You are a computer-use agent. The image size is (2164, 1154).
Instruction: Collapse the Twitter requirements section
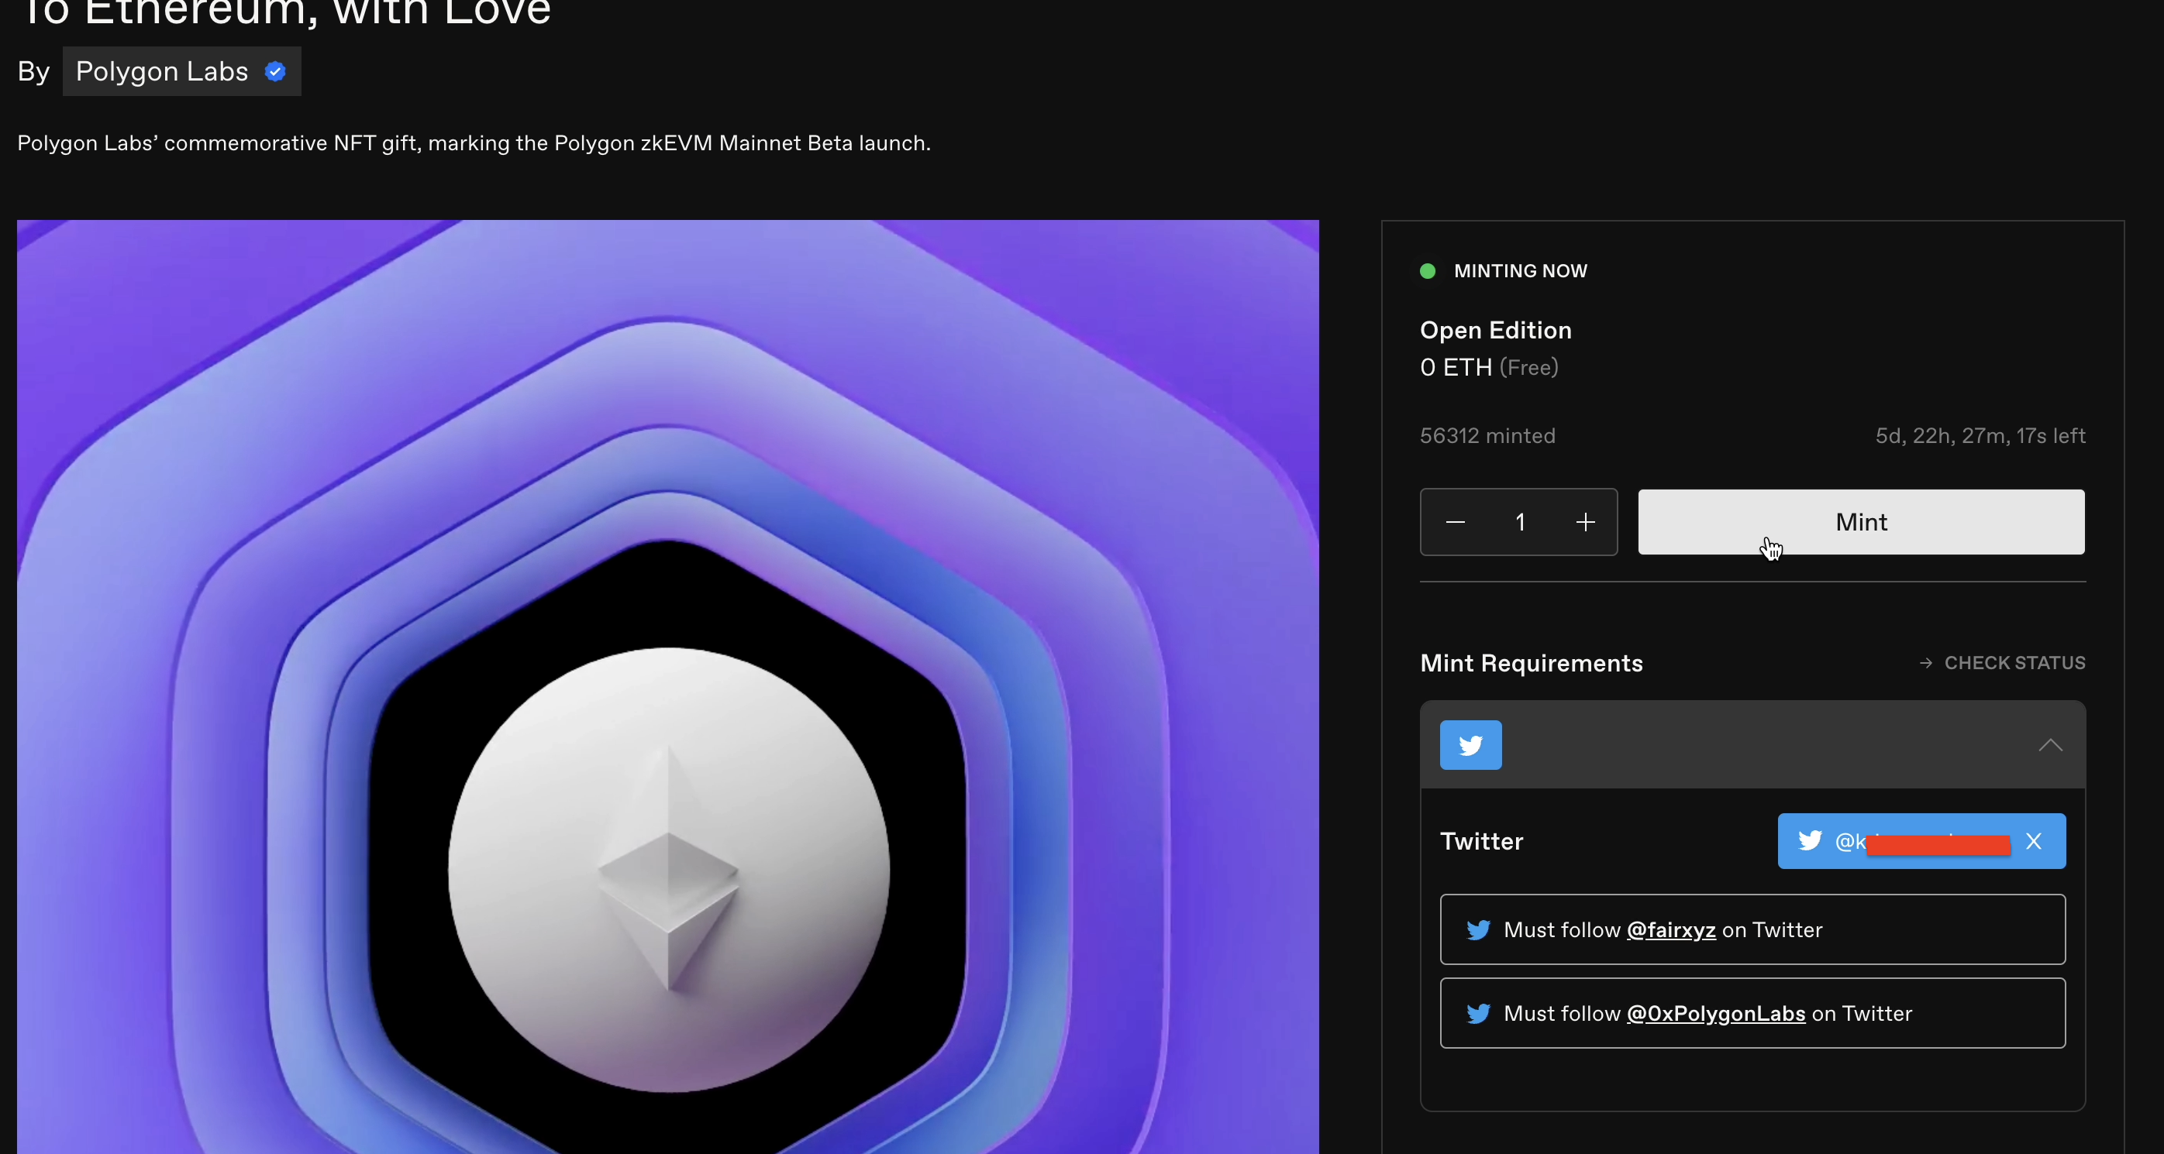[x=2050, y=745]
